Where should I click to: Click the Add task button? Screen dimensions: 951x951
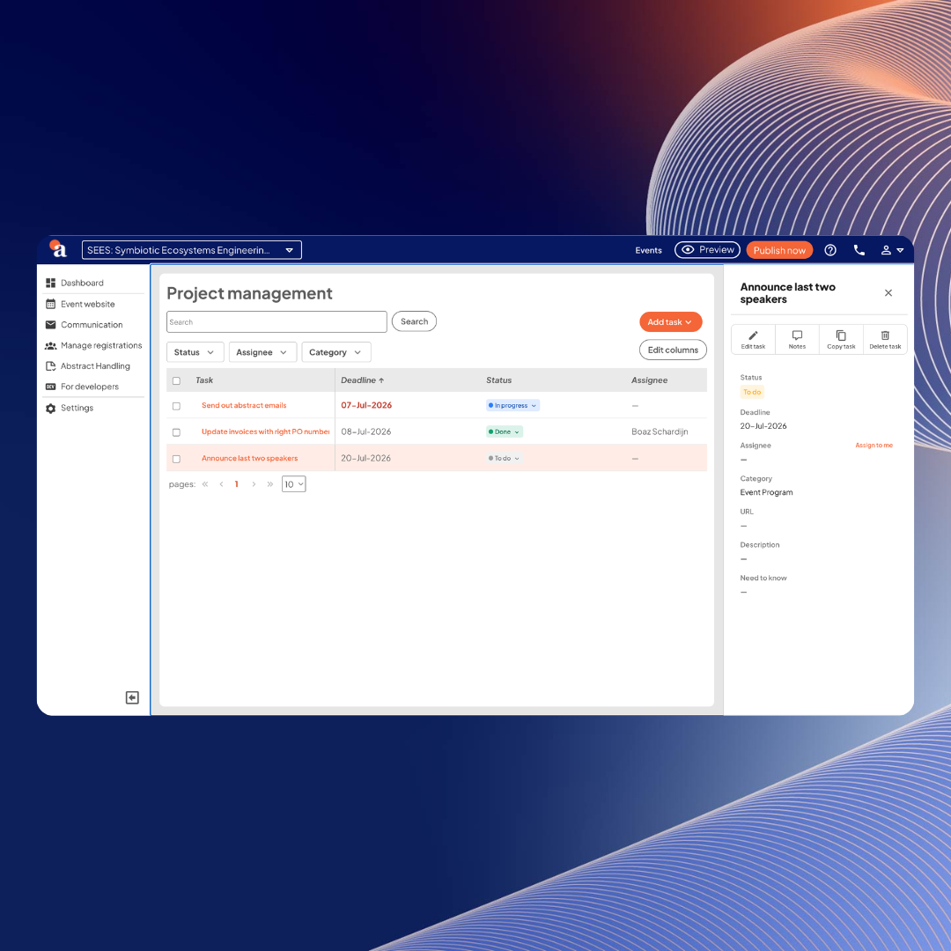click(x=670, y=322)
